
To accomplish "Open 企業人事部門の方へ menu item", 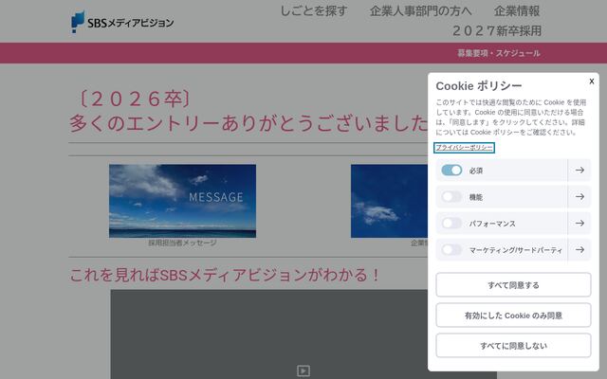I will [420, 10].
